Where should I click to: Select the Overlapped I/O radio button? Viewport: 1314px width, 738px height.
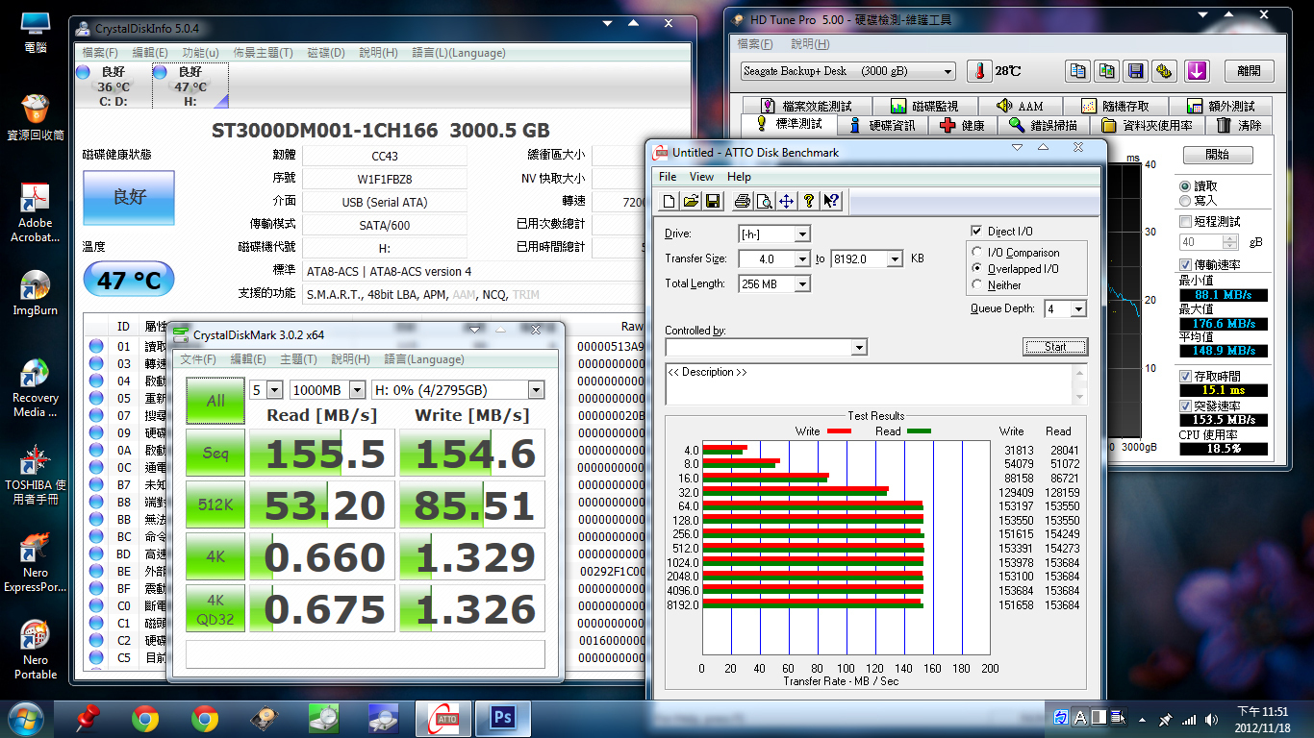click(978, 269)
